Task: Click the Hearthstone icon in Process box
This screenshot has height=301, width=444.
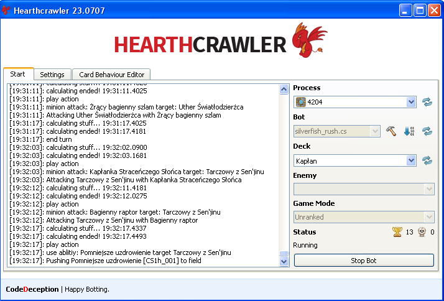Action: coord(301,102)
